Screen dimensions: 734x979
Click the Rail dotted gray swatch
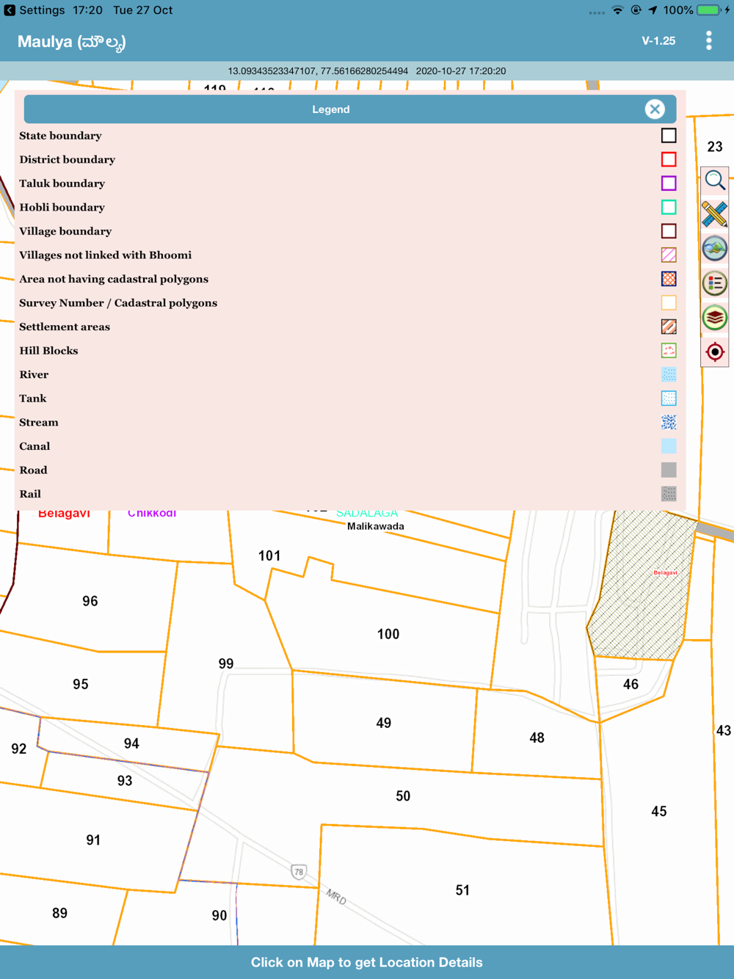point(669,494)
